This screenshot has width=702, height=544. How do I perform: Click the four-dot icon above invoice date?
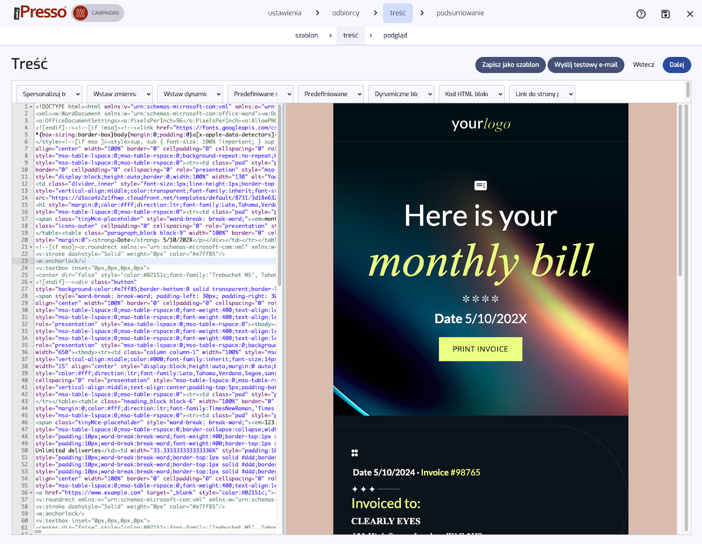pos(355,453)
